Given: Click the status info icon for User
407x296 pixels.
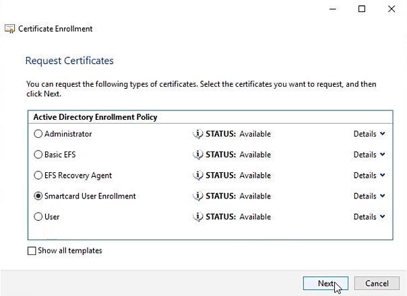Looking at the screenshot, I should point(197,217).
